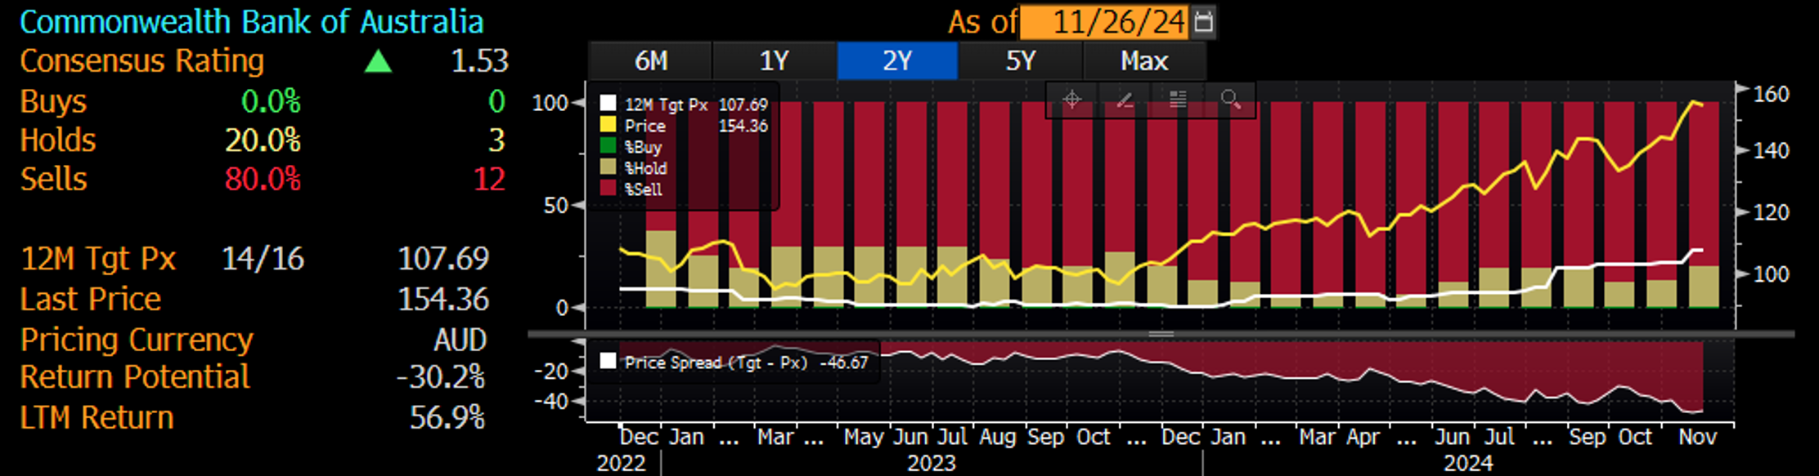Open the calendar date picker icon
This screenshot has width=1819, height=476.
coord(1203,22)
